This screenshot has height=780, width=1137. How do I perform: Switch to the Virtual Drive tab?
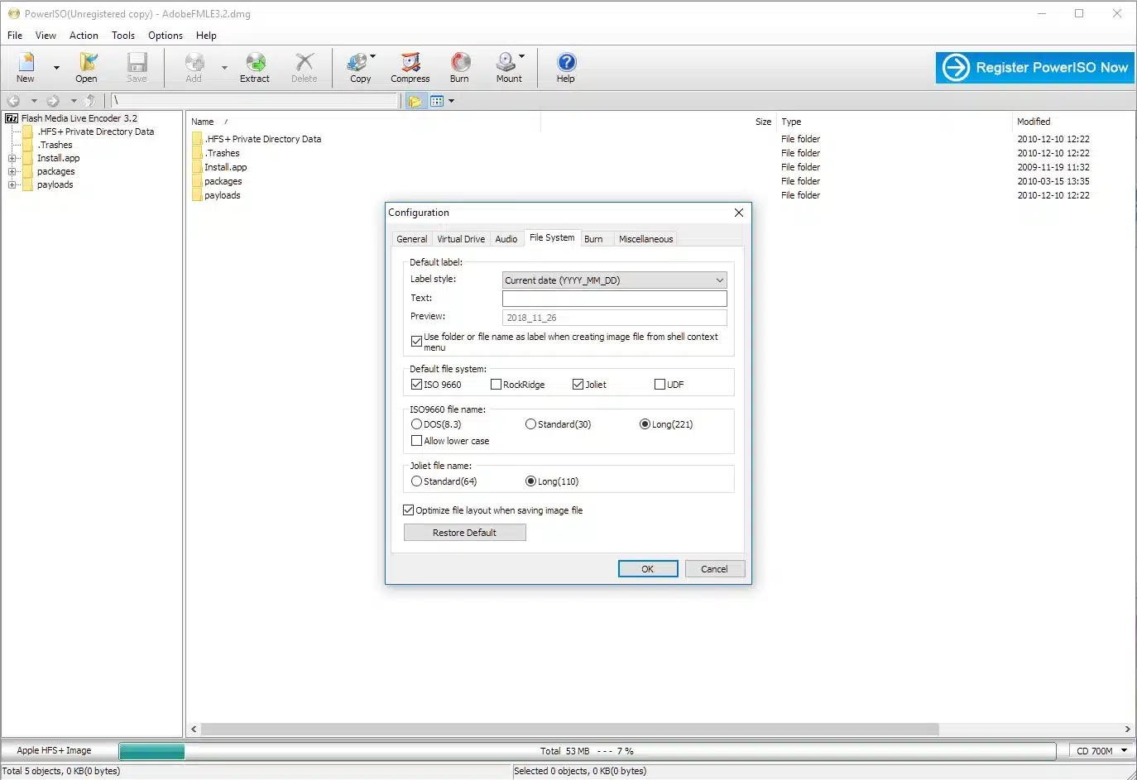coord(461,238)
